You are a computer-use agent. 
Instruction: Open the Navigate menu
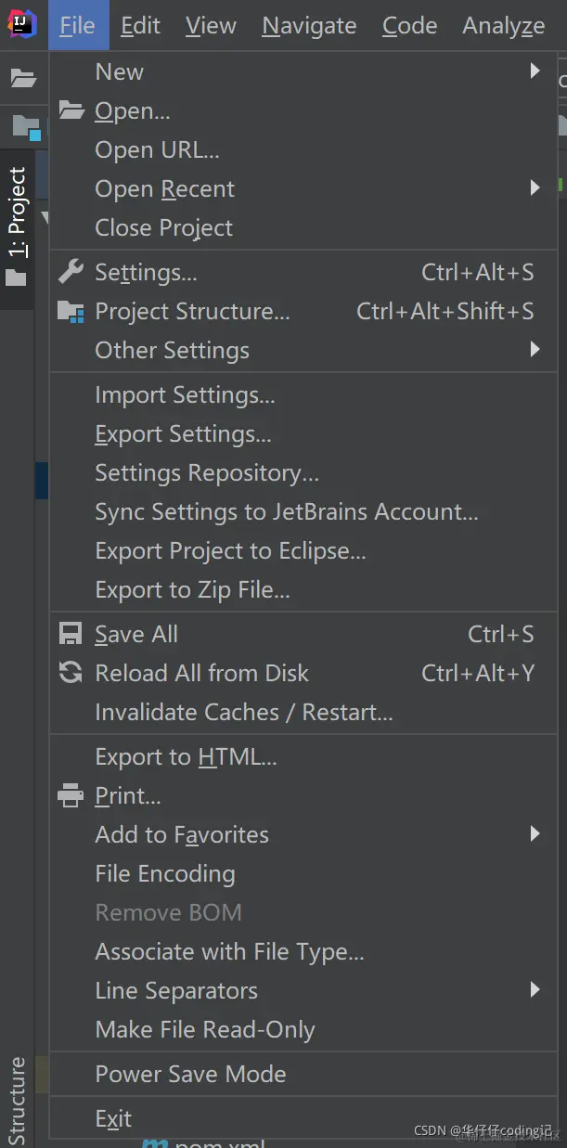coord(309,26)
